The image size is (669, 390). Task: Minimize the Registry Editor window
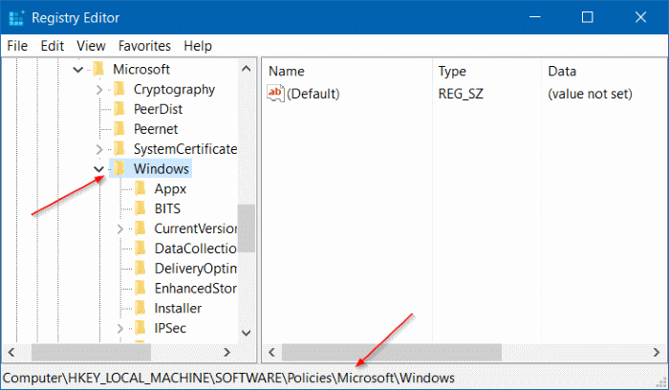pyautogui.click(x=534, y=17)
